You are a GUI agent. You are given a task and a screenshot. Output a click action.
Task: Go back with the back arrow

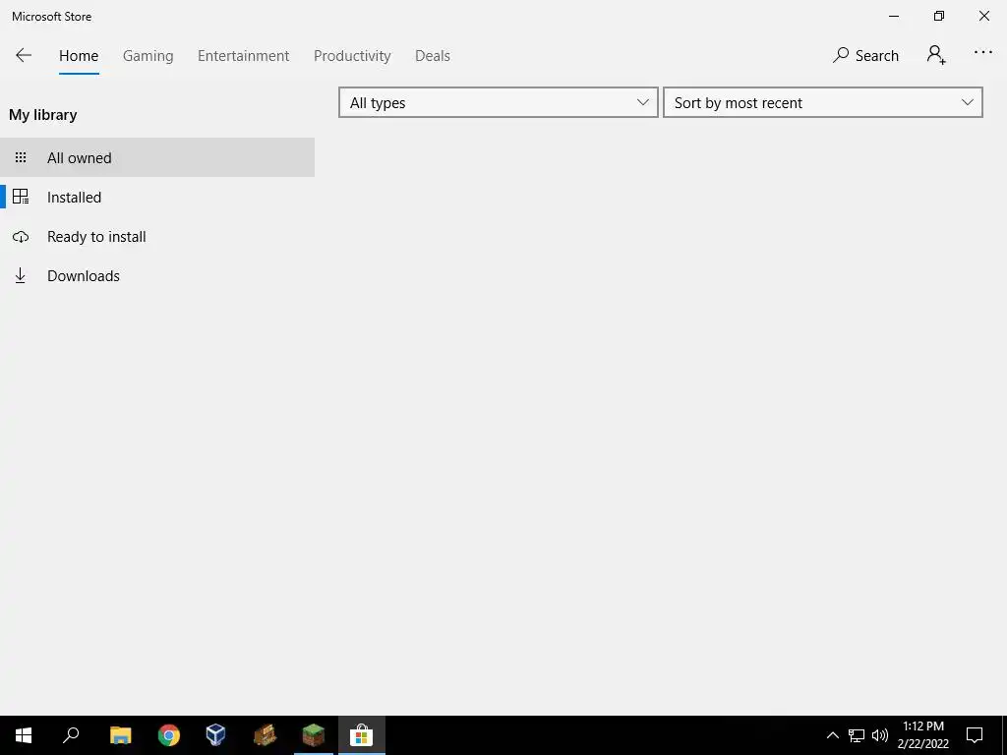coord(24,55)
